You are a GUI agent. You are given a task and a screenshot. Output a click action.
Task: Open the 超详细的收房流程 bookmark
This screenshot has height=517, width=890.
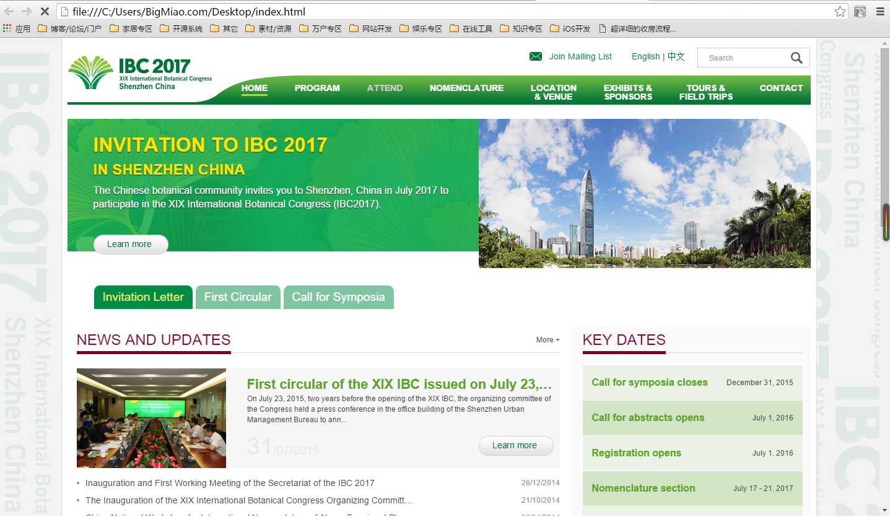637,28
